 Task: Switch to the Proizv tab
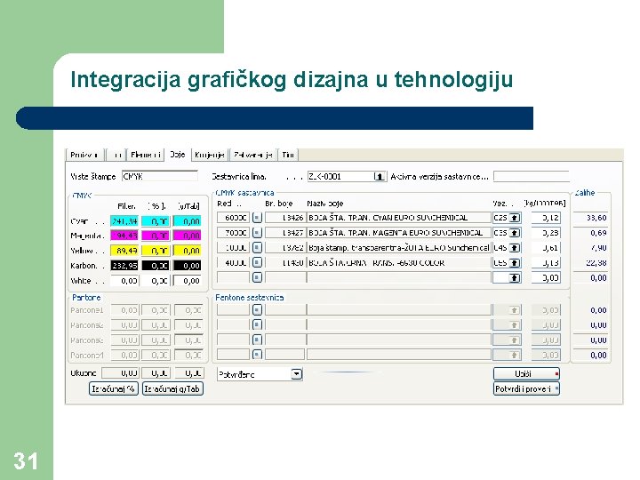pos(84,155)
